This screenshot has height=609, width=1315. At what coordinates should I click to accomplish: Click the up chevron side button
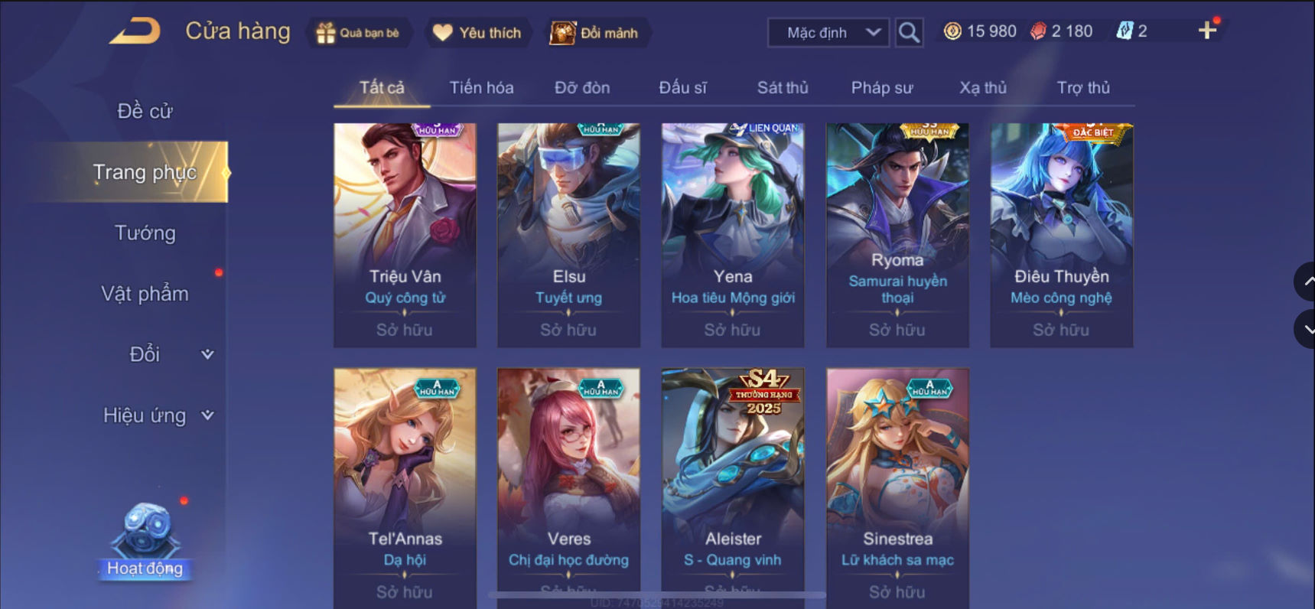1307,282
